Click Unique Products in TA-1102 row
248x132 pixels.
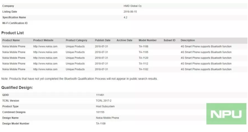pyautogui.click(x=75, y=69)
